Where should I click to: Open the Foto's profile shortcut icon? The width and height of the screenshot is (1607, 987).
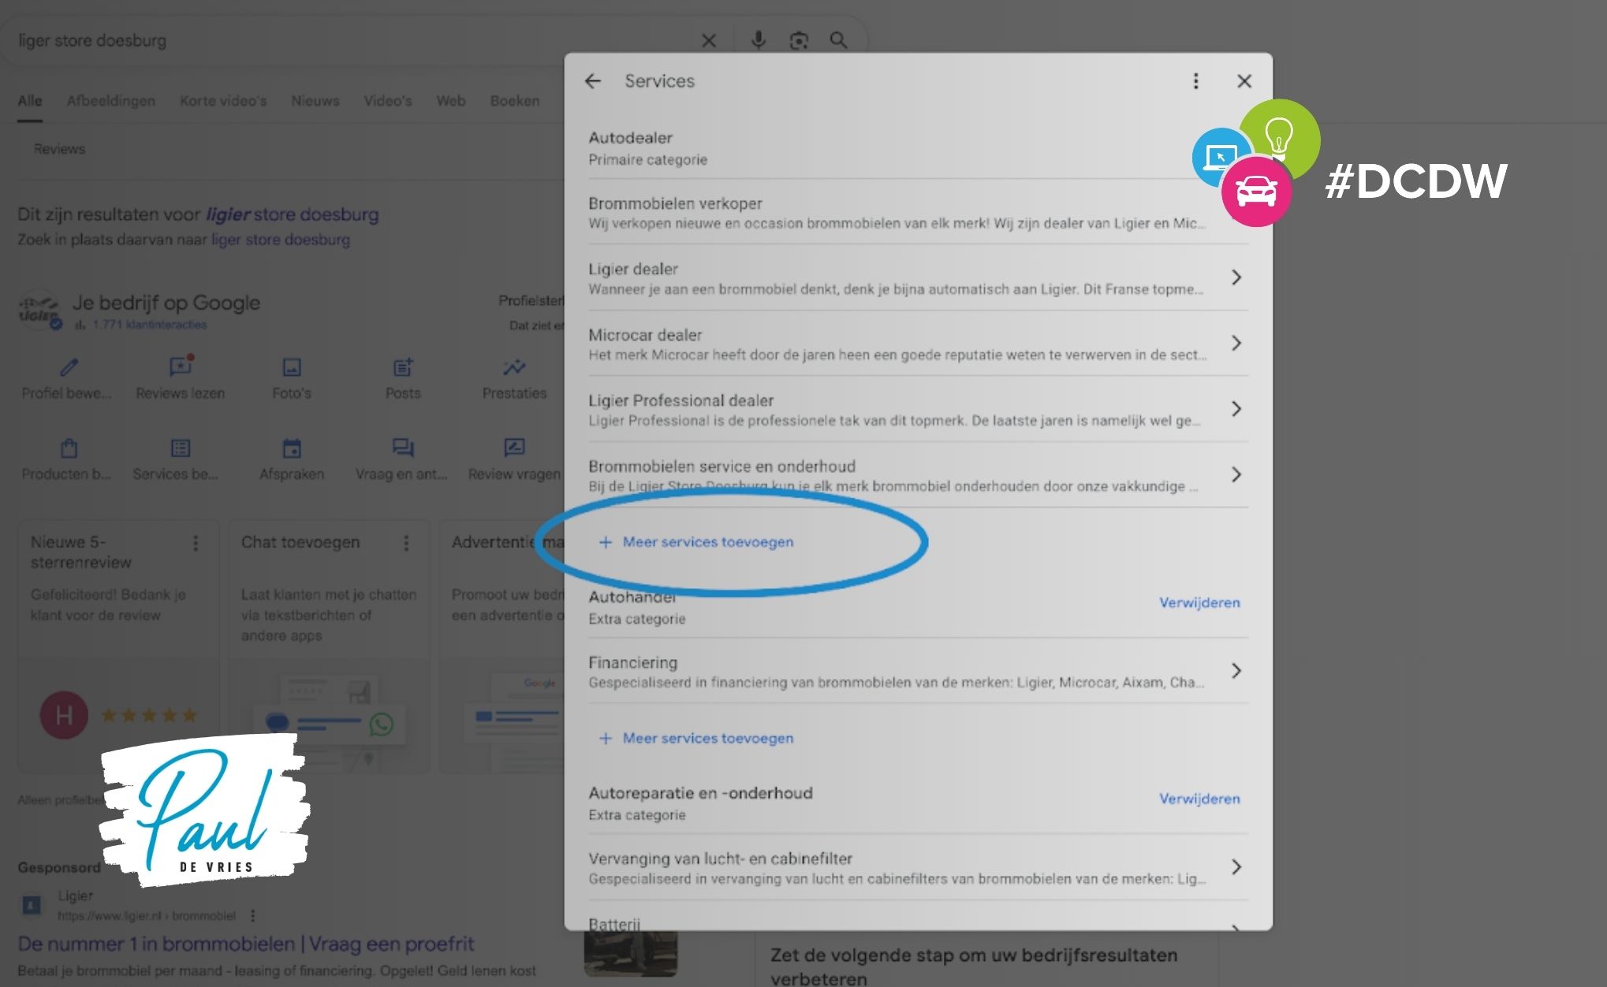pyautogui.click(x=292, y=367)
